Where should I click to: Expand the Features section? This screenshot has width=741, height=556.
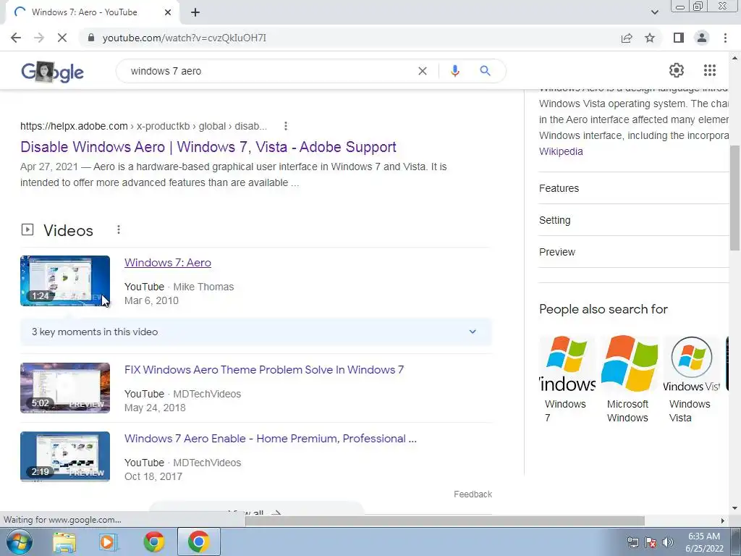[634, 188]
